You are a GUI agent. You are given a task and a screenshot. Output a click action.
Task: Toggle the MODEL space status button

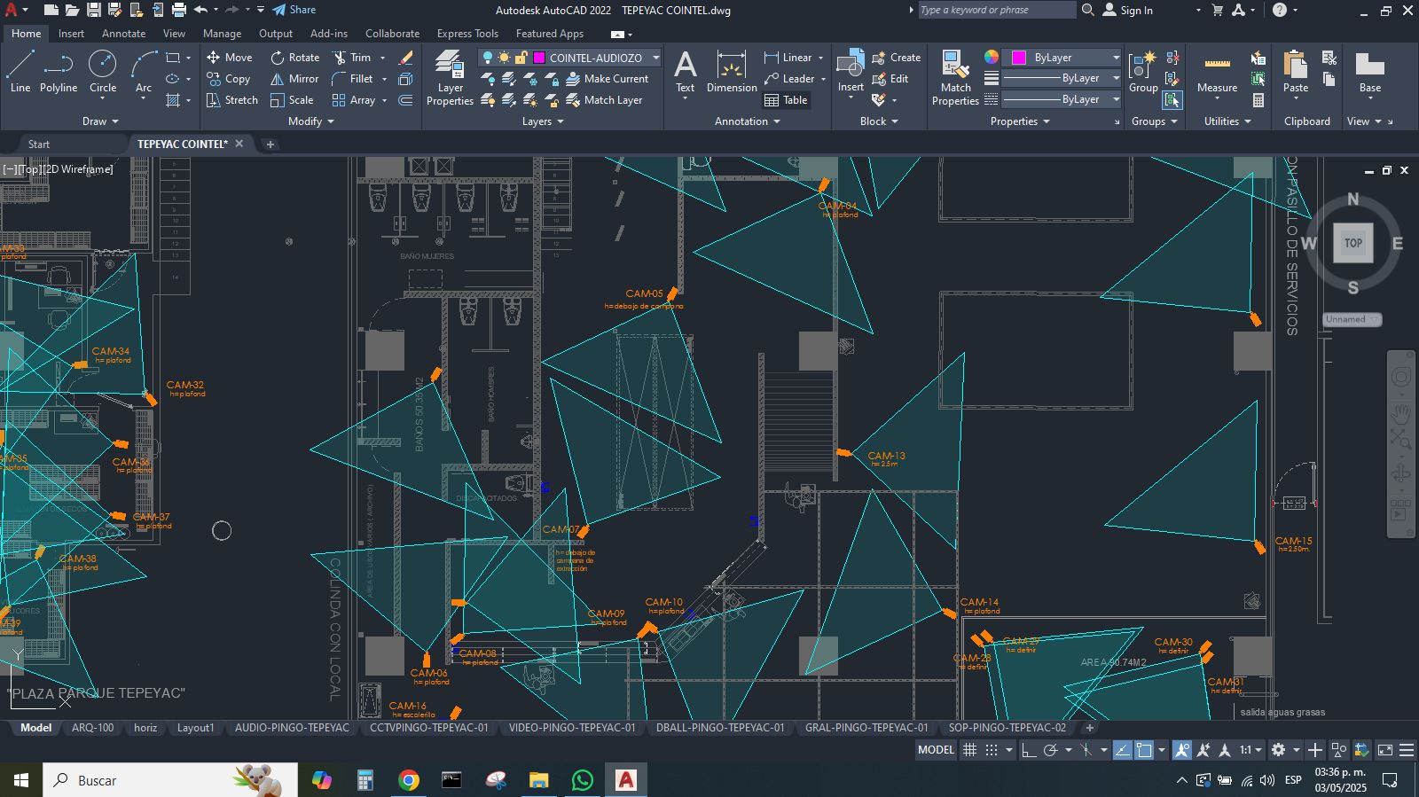click(x=936, y=750)
